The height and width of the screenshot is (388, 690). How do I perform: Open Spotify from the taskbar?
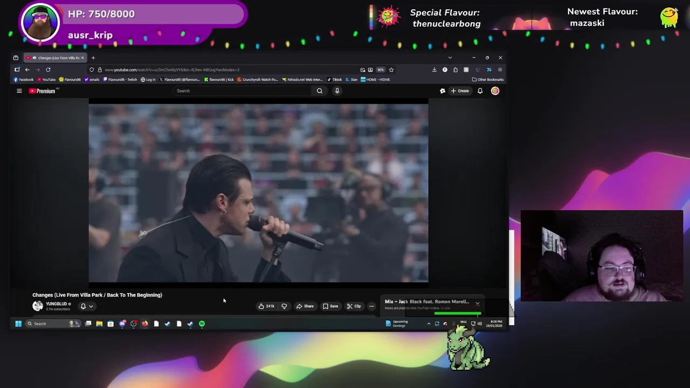(202, 324)
